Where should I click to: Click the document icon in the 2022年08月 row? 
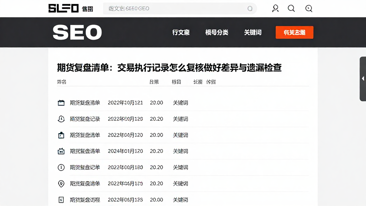61,200
